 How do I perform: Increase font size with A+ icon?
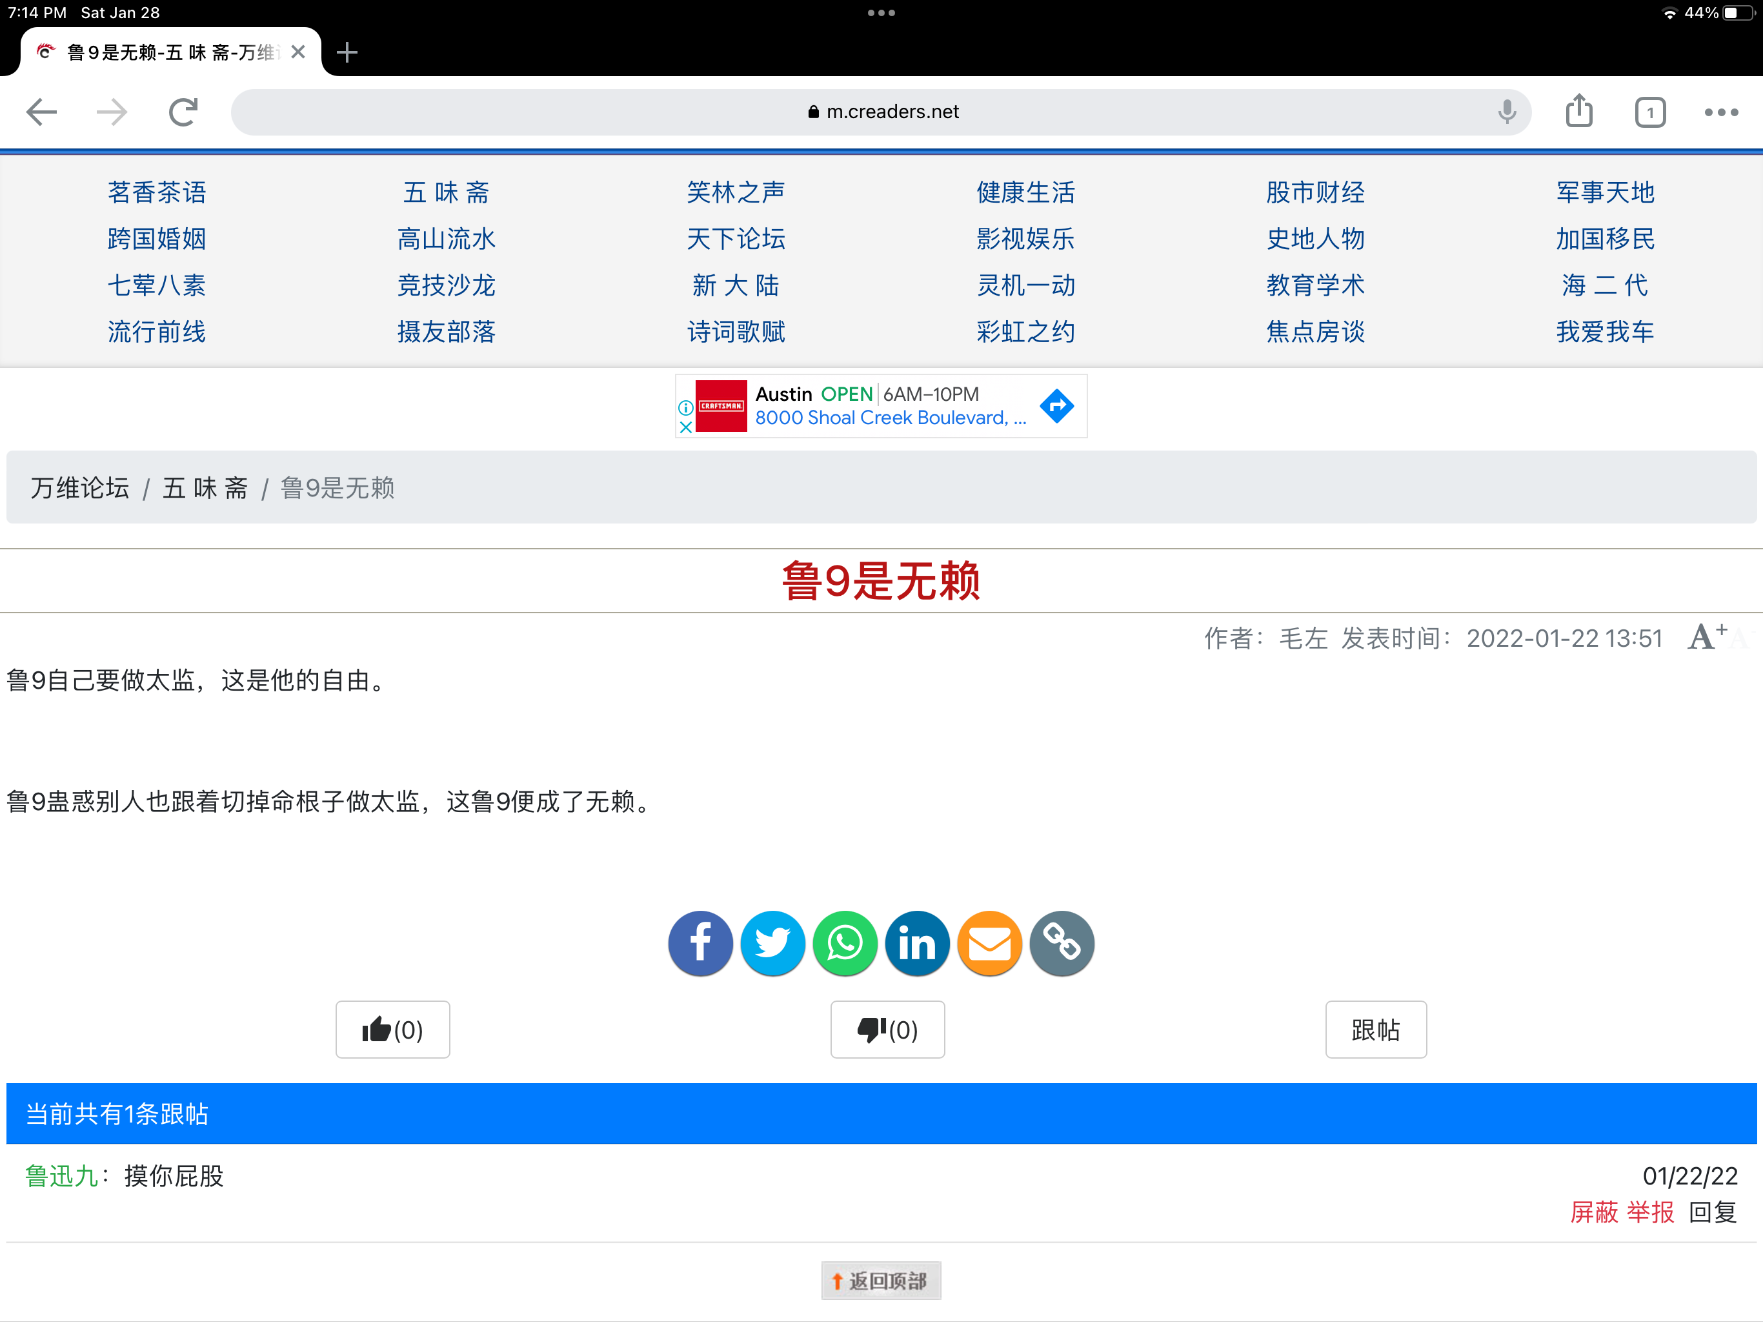[1708, 636]
